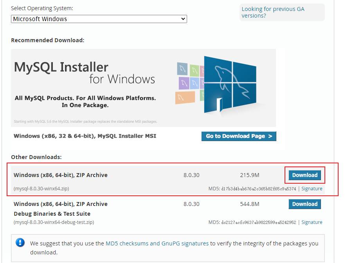Viewport: 355px width, 263px height.
Task: Click the version number 8.0.30 text
Action: (191, 175)
